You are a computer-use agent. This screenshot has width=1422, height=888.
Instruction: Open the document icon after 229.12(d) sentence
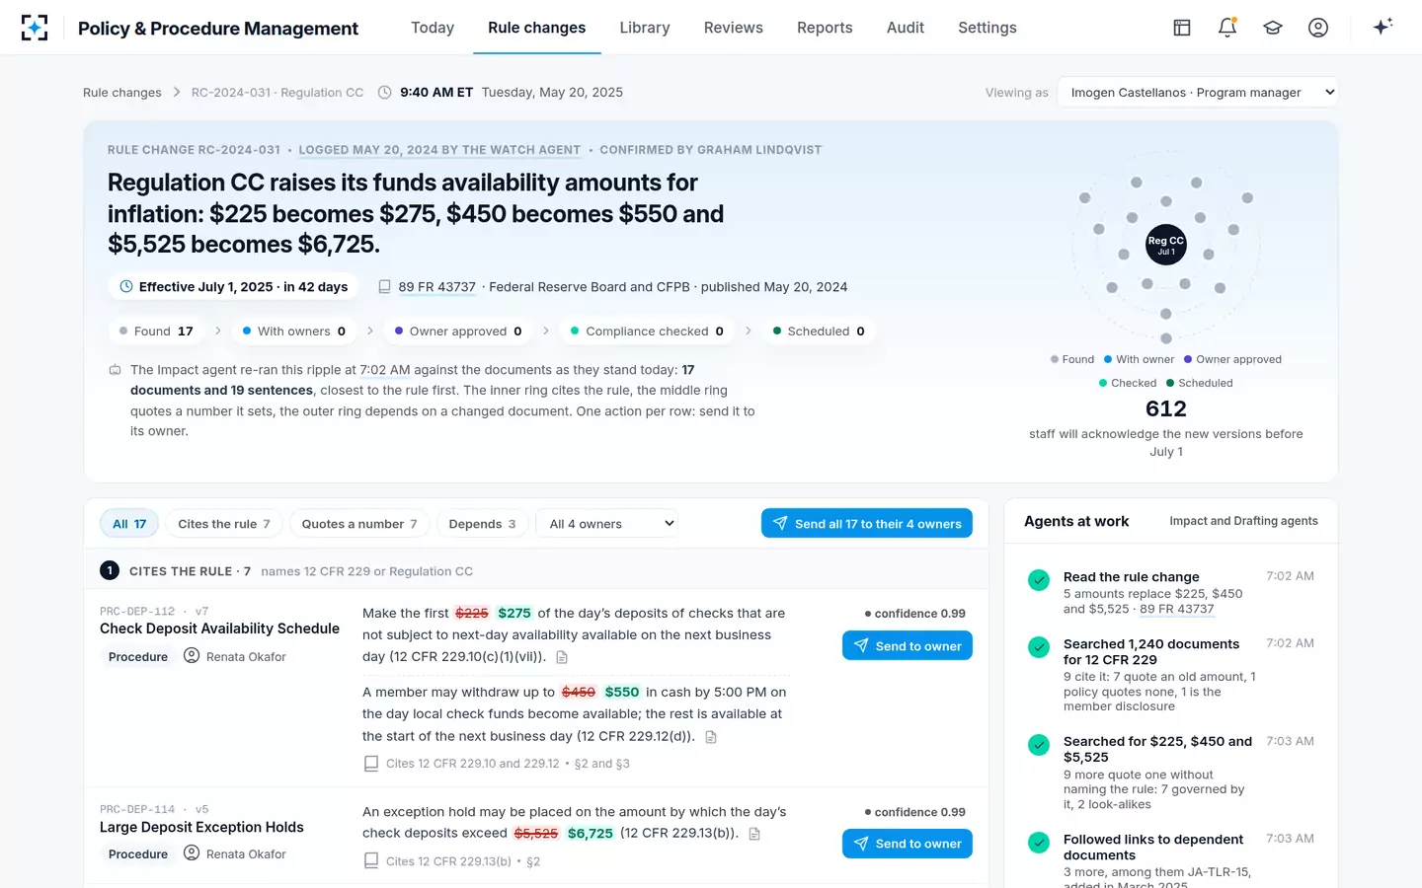click(711, 737)
